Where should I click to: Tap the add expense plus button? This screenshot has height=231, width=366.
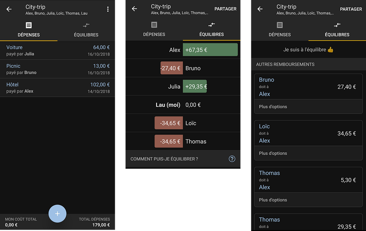58,213
